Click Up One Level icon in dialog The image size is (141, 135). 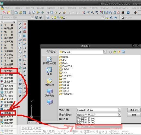coord(115,52)
